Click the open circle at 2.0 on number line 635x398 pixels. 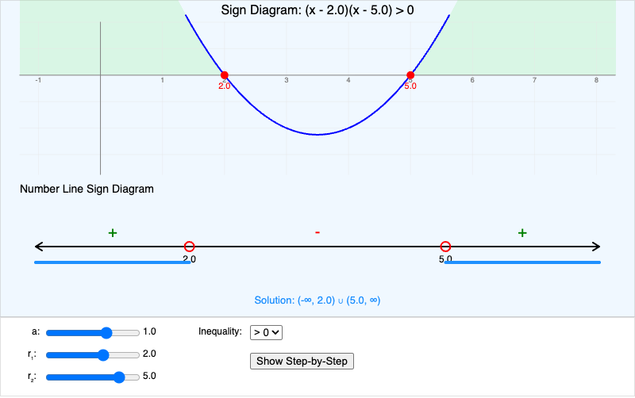(189, 247)
